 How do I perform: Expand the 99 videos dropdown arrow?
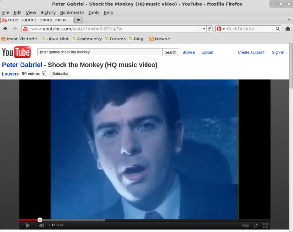coord(44,74)
